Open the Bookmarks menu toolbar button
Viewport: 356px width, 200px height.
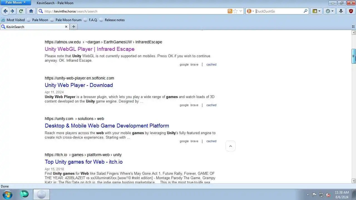point(317,11)
